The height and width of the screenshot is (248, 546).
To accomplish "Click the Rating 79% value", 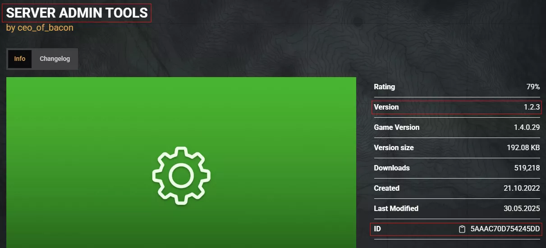I will (533, 87).
